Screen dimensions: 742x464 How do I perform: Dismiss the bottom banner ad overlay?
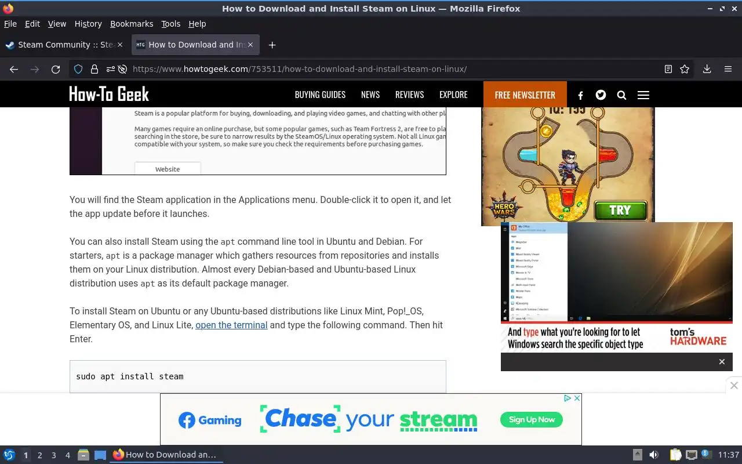tap(734, 385)
